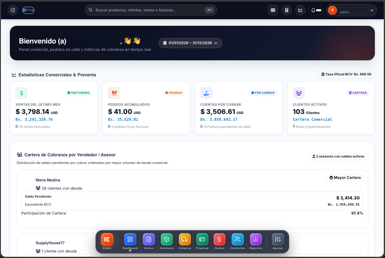Open the Cartera Comercial link

click(x=312, y=120)
